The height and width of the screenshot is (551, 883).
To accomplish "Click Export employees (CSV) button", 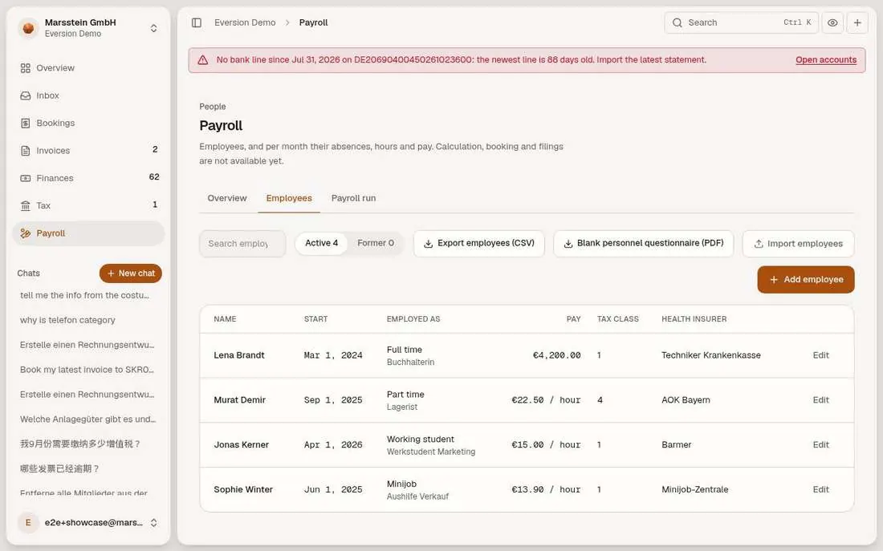I will (x=478, y=243).
